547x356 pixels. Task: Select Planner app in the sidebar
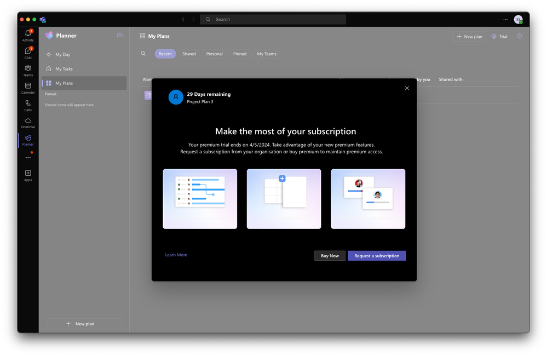click(28, 140)
